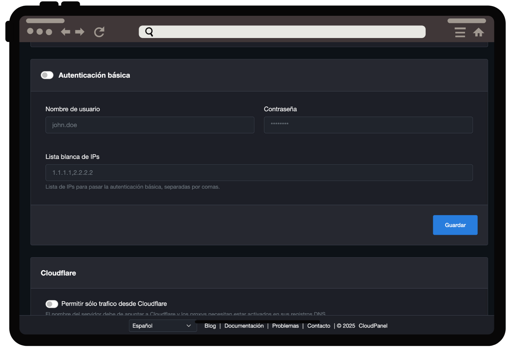The height and width of the screenshot is (348, 516).
Task: Open the Blog footer link
Action: click(210, 326)
